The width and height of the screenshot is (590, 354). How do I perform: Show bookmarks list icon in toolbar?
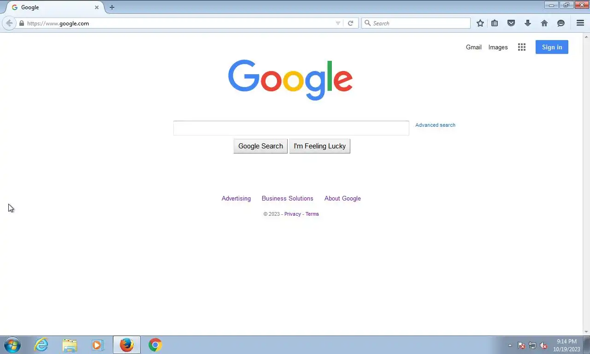[495, 23]
